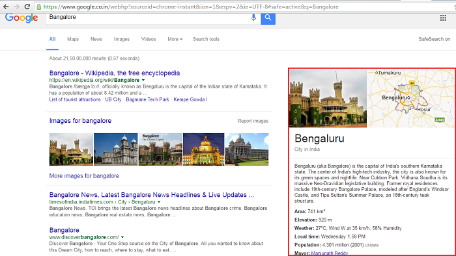The height and width of the screenshot is (256, 456).
Task: Click the Elevation 920 m fact
Action: coord(313,220)
